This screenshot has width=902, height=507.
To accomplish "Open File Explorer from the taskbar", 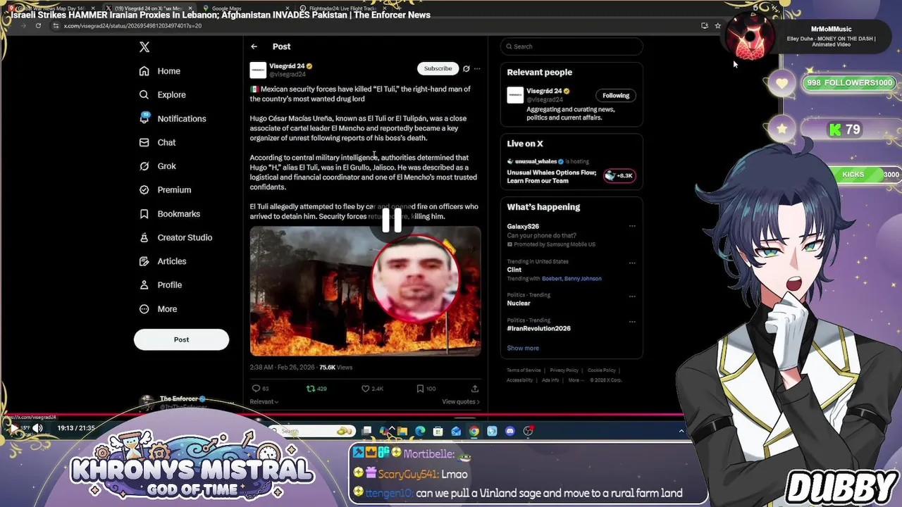I will pyautogui.click(x=402, y=431).
